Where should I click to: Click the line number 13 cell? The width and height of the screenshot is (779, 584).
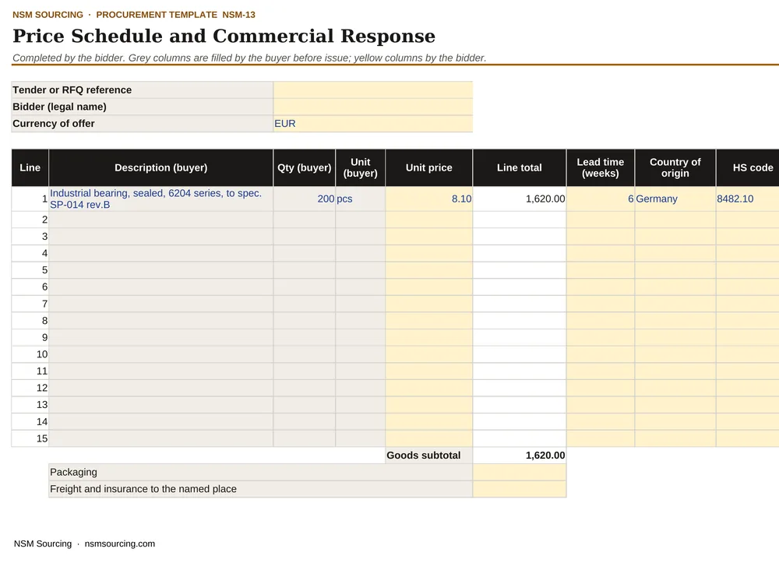coord(30,405)
